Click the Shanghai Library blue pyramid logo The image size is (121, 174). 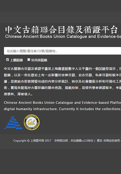13,122
